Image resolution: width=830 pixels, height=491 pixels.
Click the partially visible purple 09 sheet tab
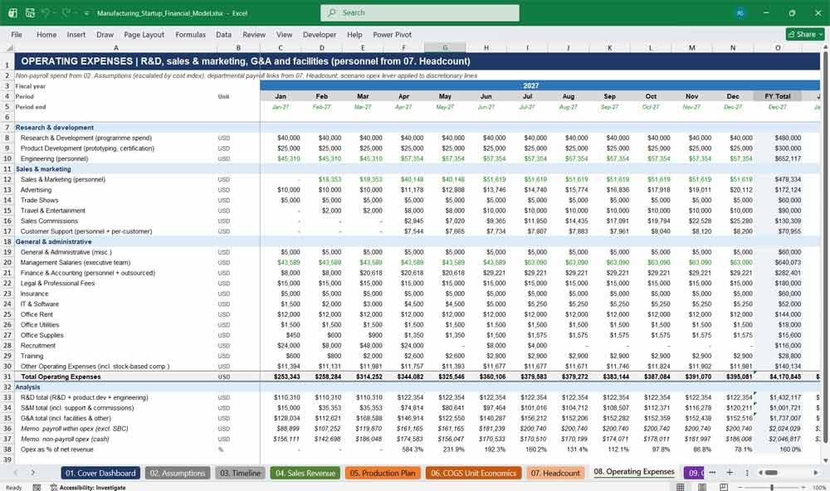click(x=693, y=473)
